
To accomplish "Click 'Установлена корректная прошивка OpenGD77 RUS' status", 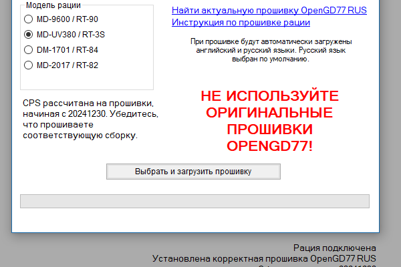I will (x=264, y=258).
